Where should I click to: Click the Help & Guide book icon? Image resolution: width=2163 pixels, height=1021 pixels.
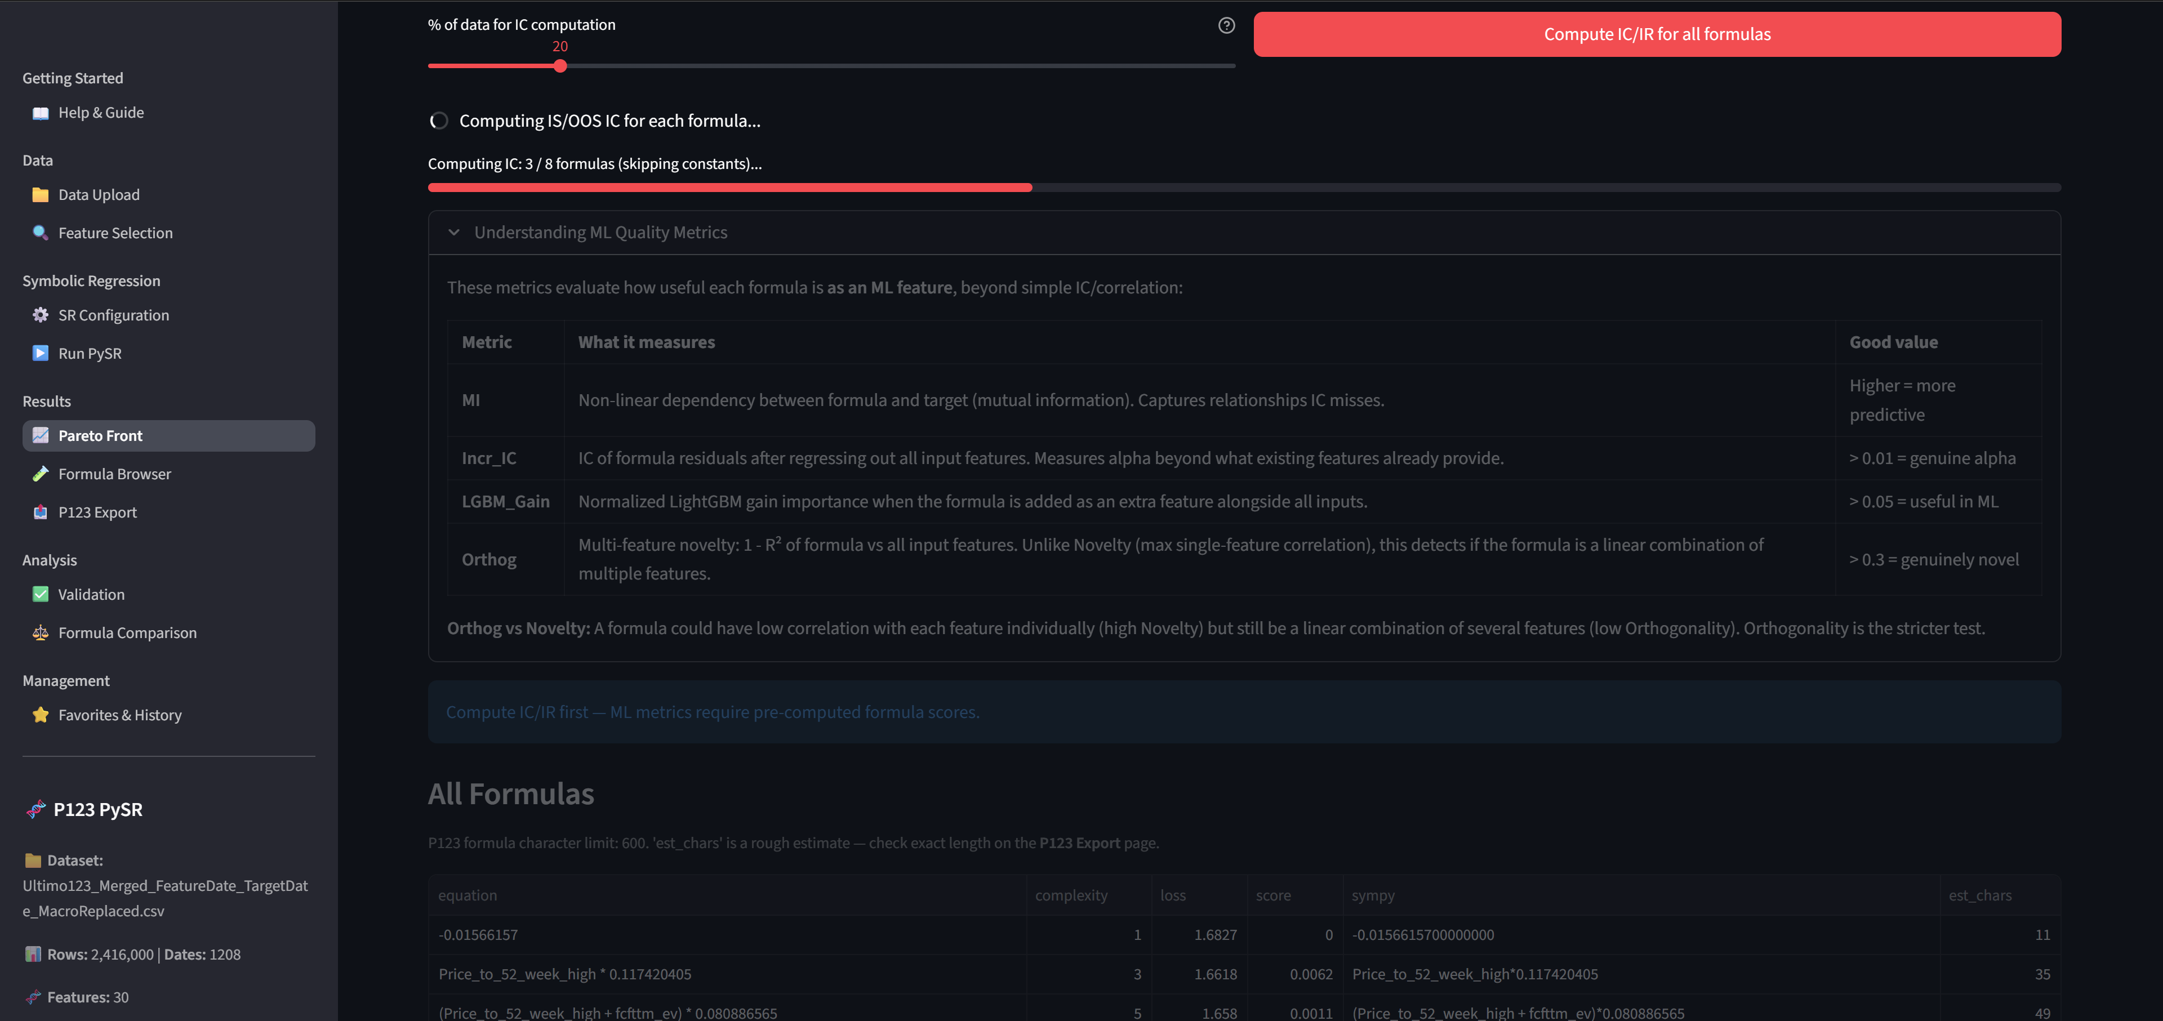[x=41, y=113]
